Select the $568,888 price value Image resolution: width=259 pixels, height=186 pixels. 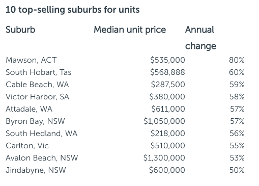(167, 72)
